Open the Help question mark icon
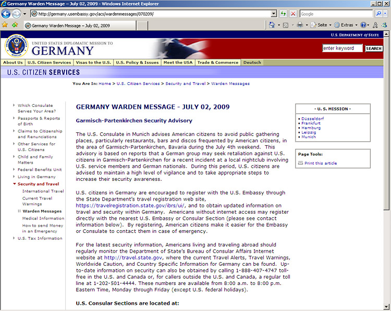The image size is (391, 311). coord(363,25)
